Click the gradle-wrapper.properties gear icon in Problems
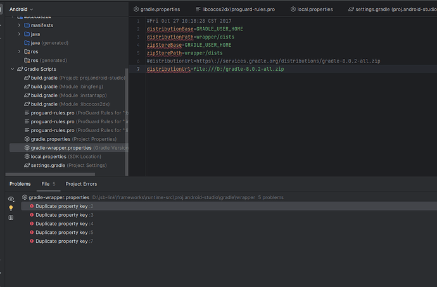The width and height of the screenshot is (437, 287). click(x=24, y=197)
